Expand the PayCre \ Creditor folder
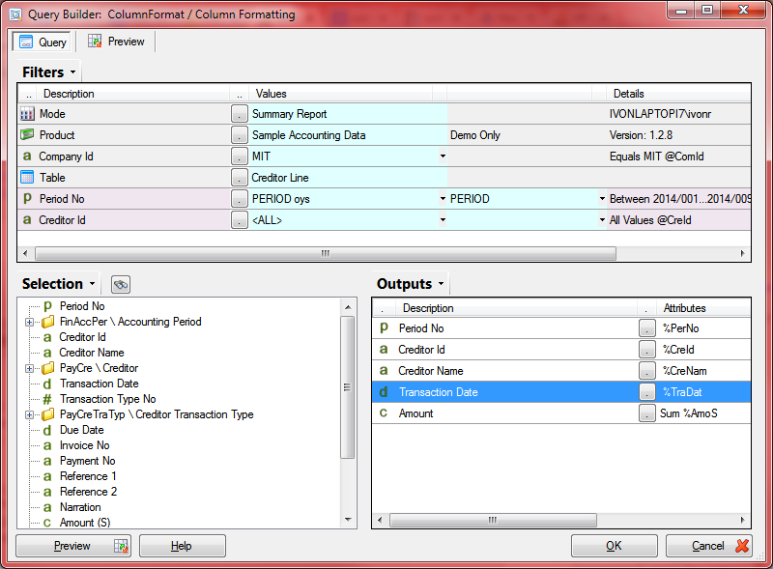The height and width of the screenshot is (569, 773). (30, 368)
